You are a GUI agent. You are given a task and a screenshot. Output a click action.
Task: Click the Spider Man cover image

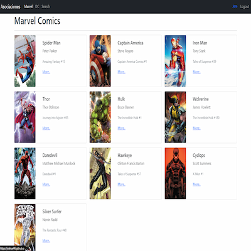tap(25, 61)
